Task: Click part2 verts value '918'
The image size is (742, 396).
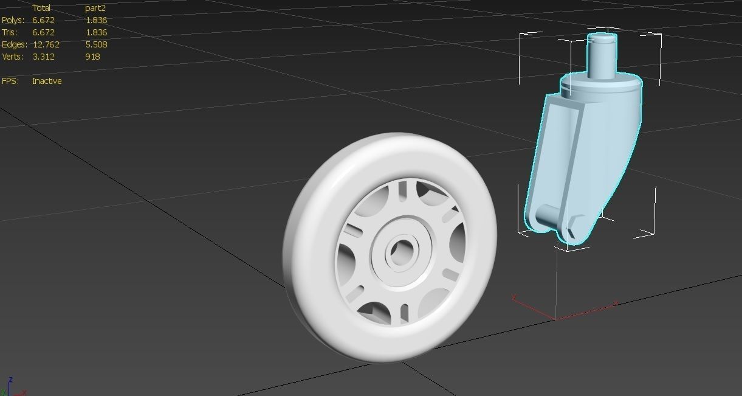Action: [x=92, y=57]
